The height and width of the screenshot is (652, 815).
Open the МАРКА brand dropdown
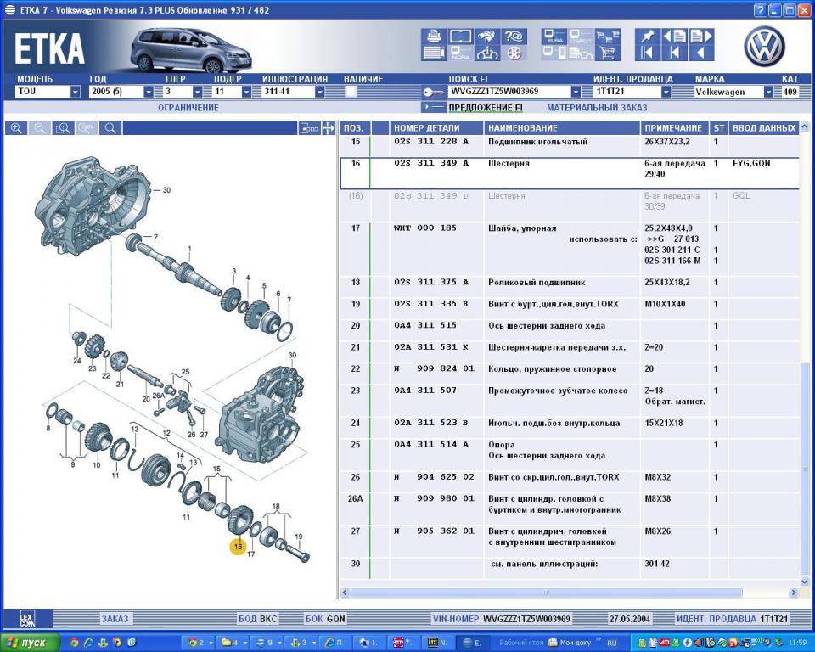[768, 92]
